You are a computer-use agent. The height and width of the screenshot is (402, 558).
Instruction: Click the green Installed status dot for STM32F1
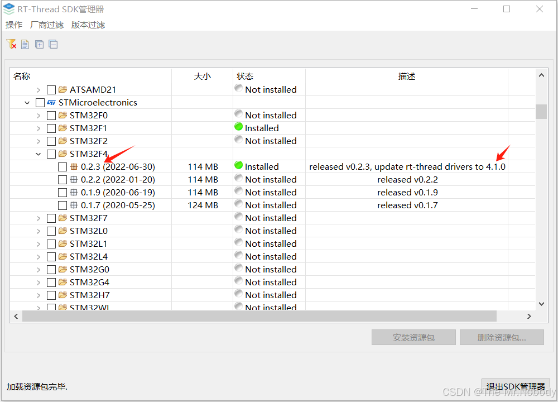click(x=238, y=126)
